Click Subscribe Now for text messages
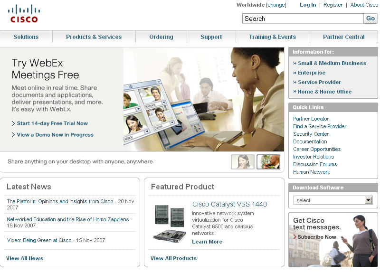This screenshot has width=380, height=272. (x=317, y=237)
